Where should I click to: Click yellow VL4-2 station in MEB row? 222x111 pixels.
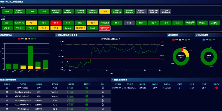[105, 11]
